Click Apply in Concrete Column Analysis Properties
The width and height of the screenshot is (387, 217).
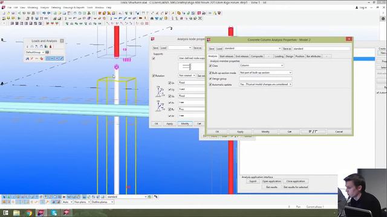[x=240, y=132]
